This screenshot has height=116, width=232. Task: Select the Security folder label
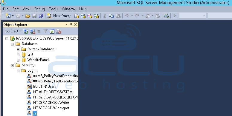28,65
